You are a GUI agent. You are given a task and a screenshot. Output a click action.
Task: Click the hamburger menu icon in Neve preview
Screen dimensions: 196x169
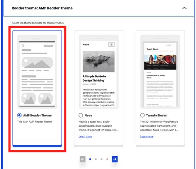click(x=111, y=45)
